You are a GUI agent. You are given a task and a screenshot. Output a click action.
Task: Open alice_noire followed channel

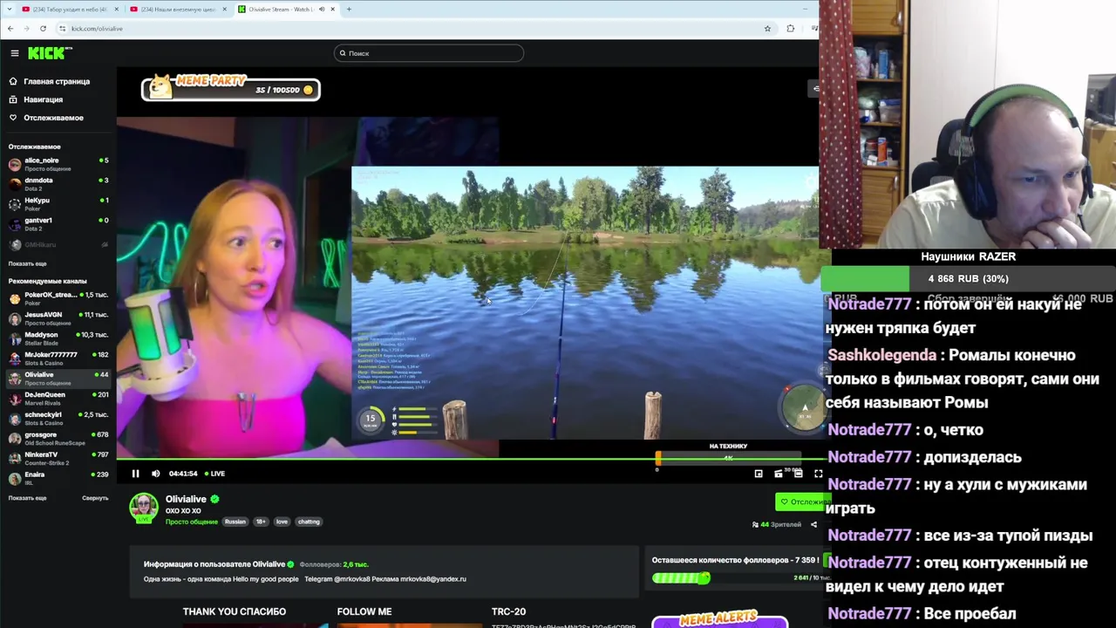point(58,164)
